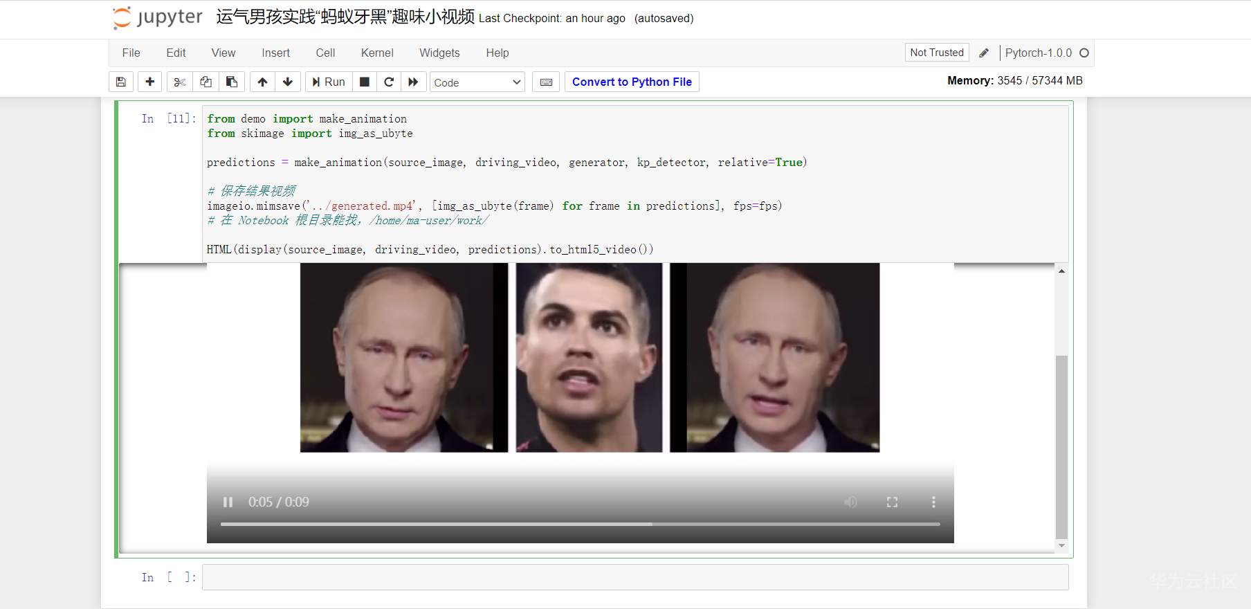Click the 0:05 / 0:09 video time display
Screen dimensions: 1251x609
[279, 502]
